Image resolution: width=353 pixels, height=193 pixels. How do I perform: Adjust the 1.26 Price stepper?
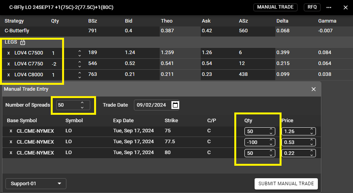click(x=311, y=131)
